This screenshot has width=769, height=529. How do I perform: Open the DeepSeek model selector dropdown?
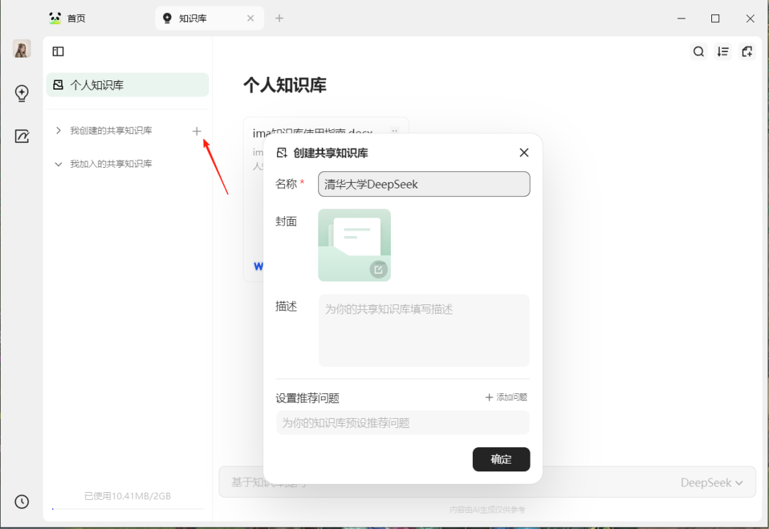pos(713,482)
